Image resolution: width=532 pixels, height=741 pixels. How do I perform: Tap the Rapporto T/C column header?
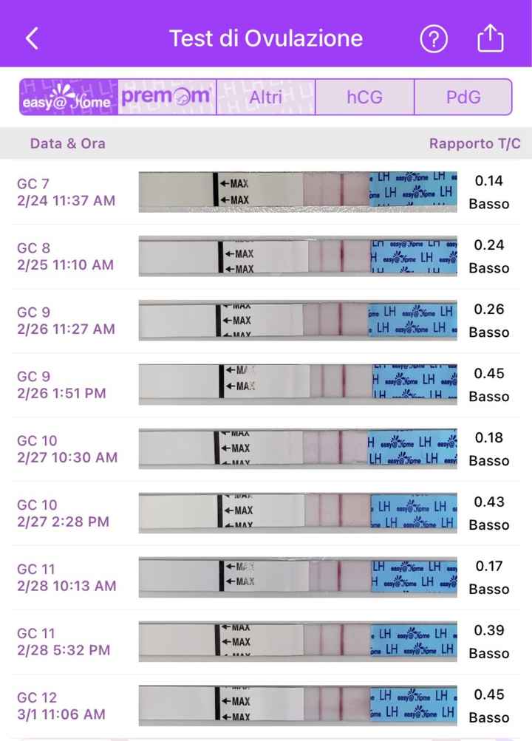click(x=474, y=143)
